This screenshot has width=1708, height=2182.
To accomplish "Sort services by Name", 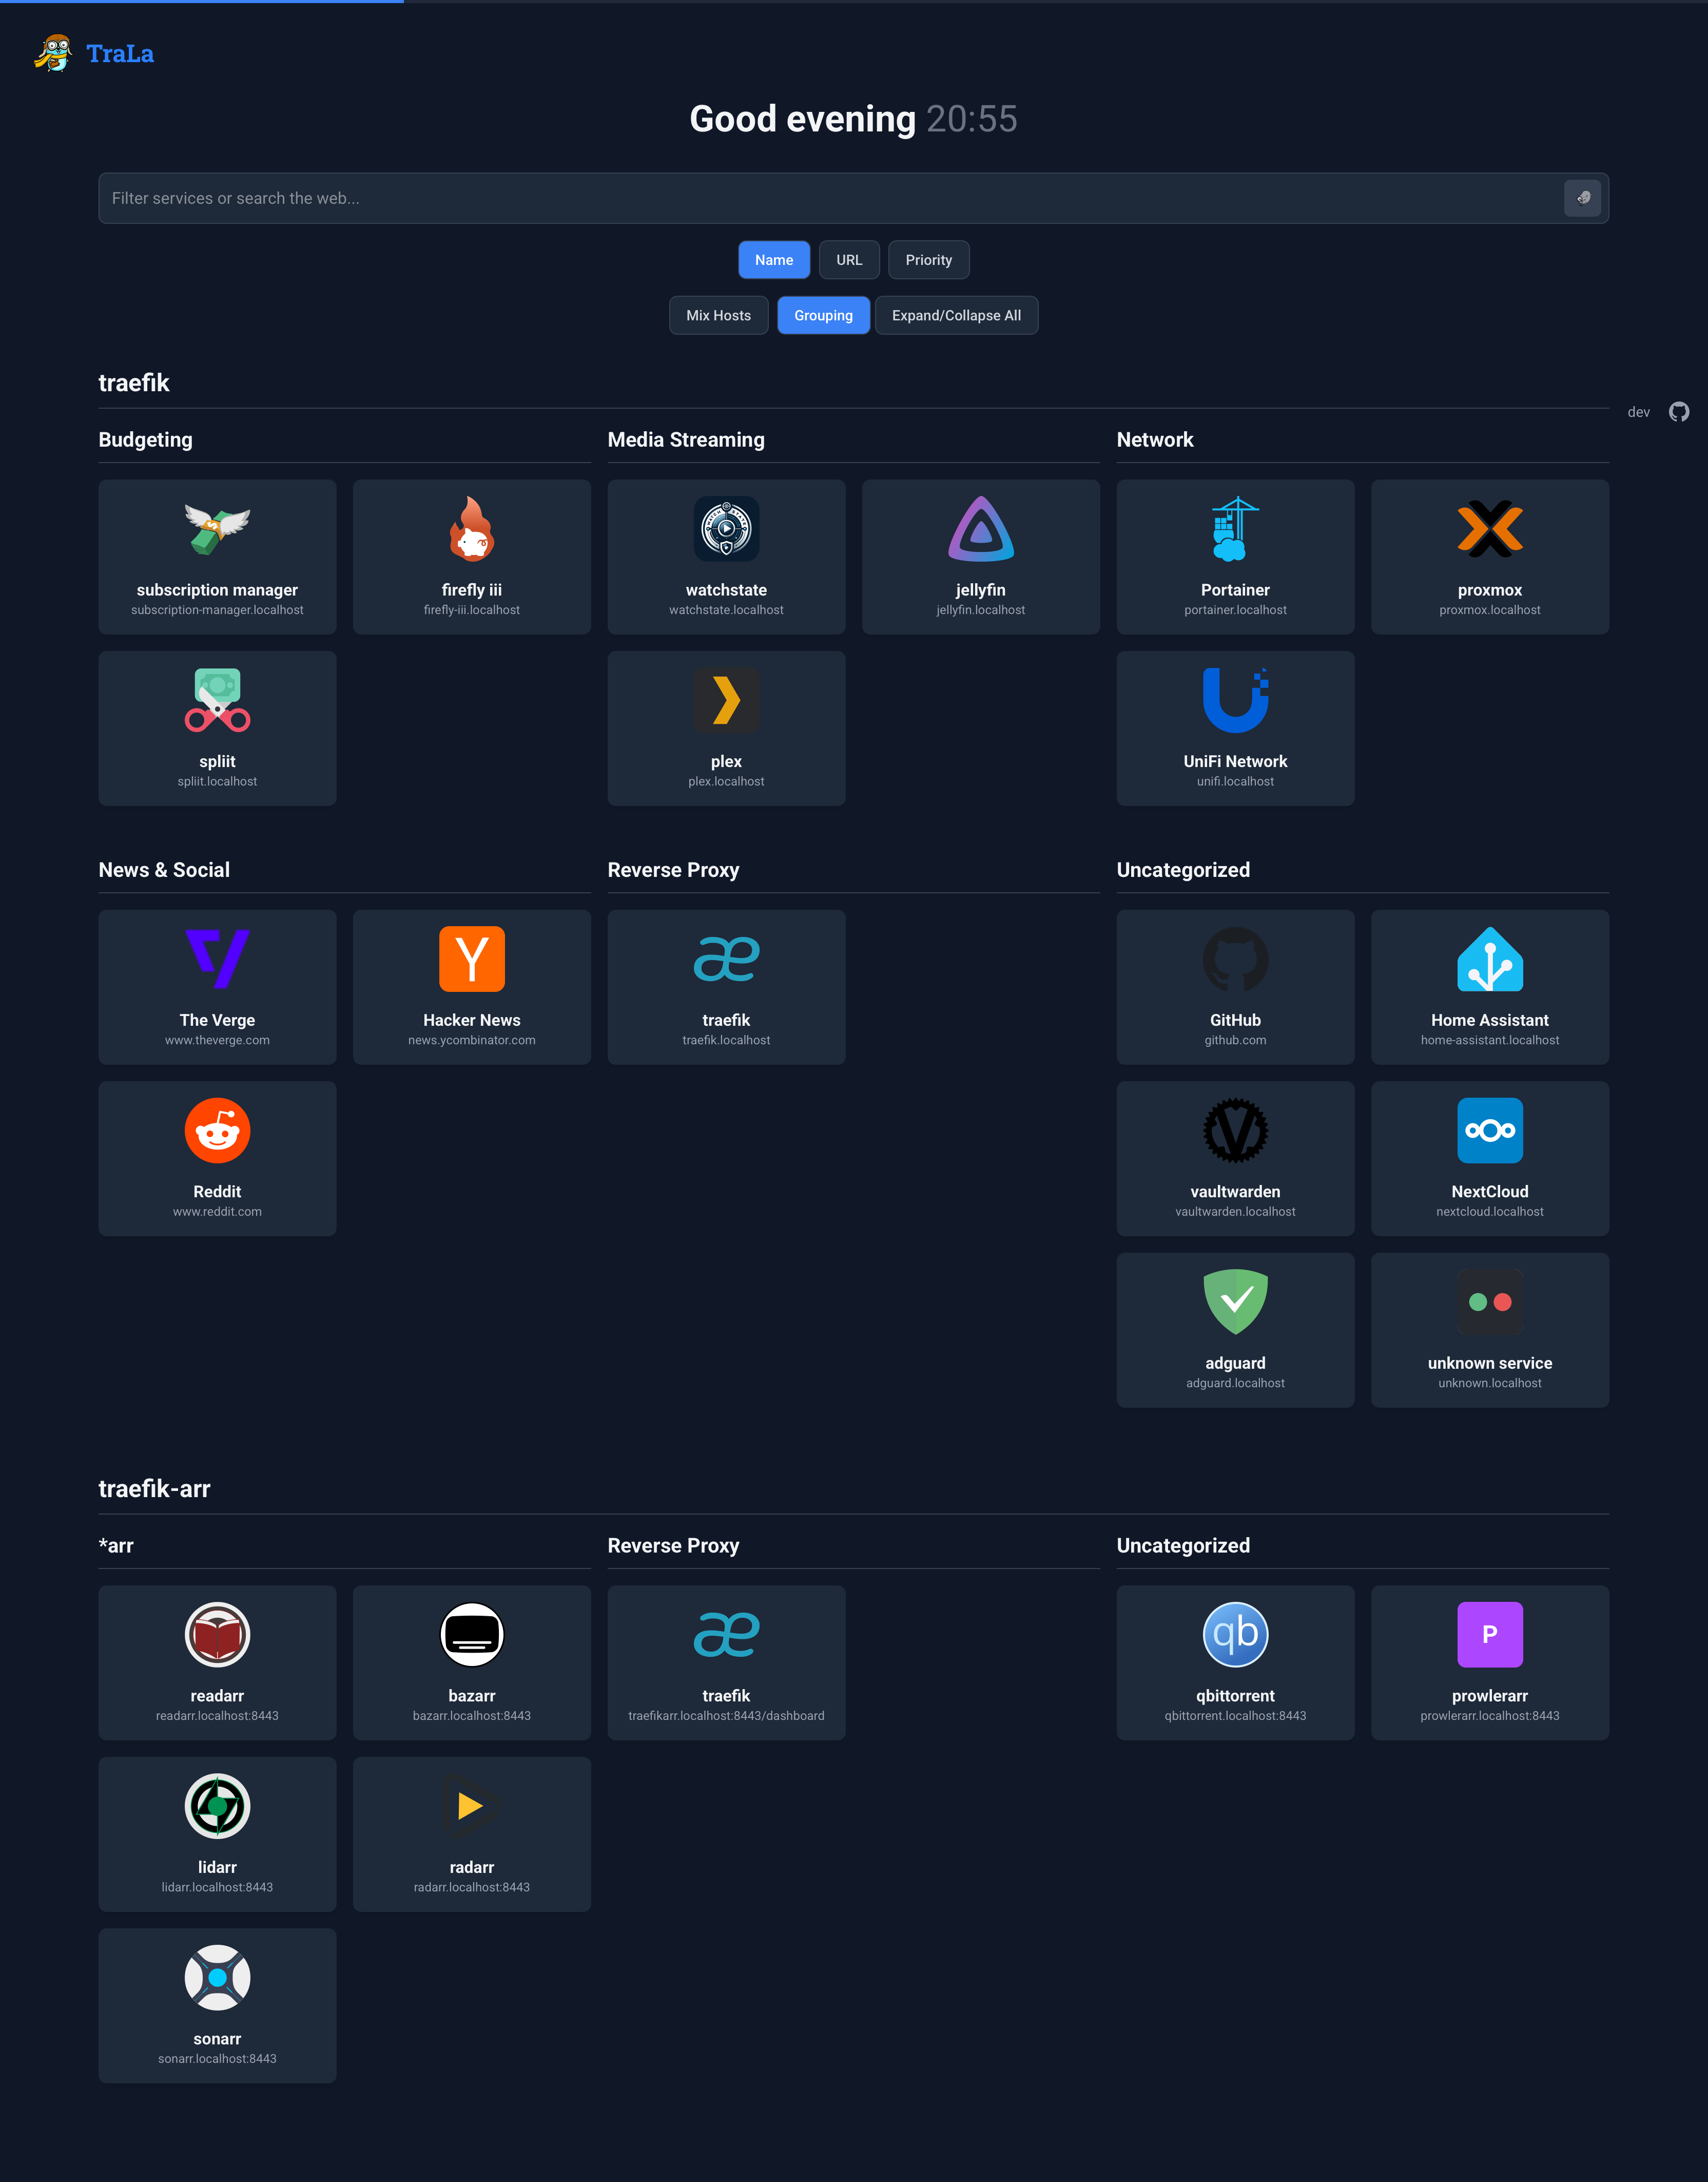I will coord(774,260).
